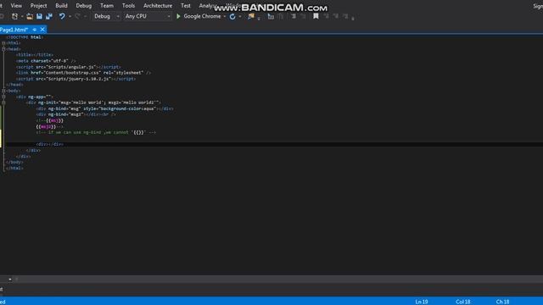Click the Col 18 status bar entry
543x305 pixels.
coord(462,302)
